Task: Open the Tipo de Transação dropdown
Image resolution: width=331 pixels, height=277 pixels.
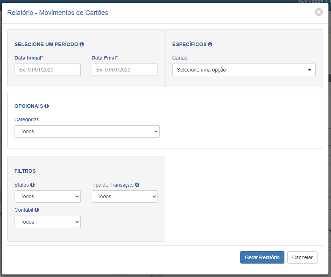Action: 124,196
